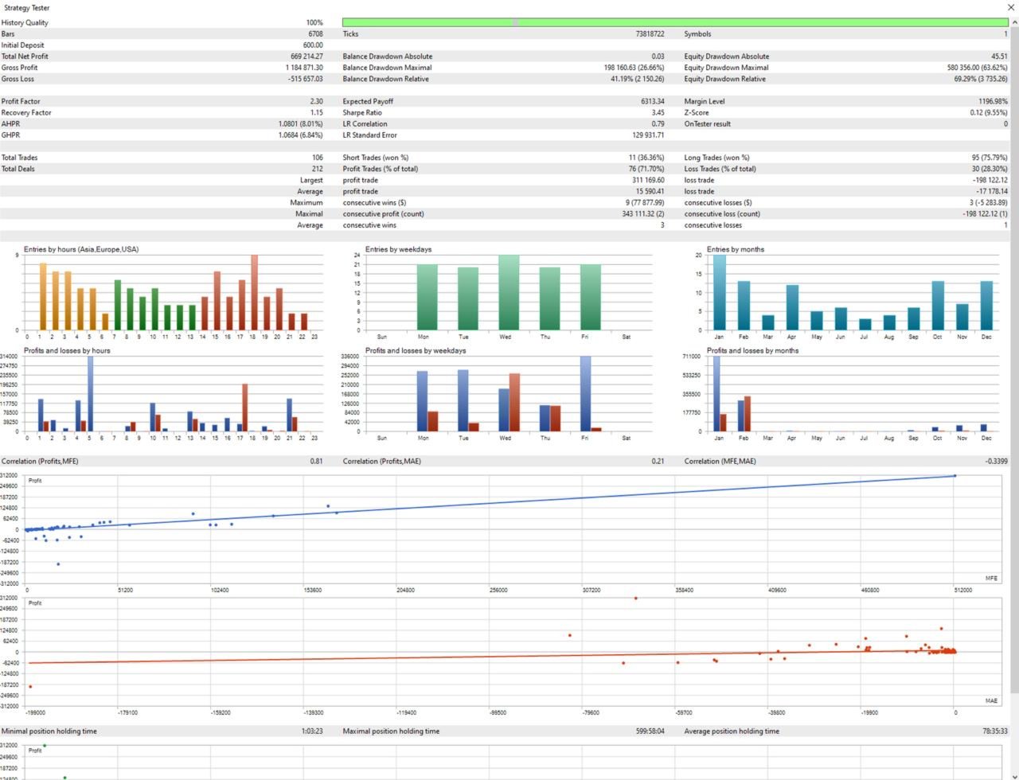Image resolution: width=1019 pixels, height=780 pixels.
Task: Click the top green point on the holding time chart
Action: (x=45, y=746)
